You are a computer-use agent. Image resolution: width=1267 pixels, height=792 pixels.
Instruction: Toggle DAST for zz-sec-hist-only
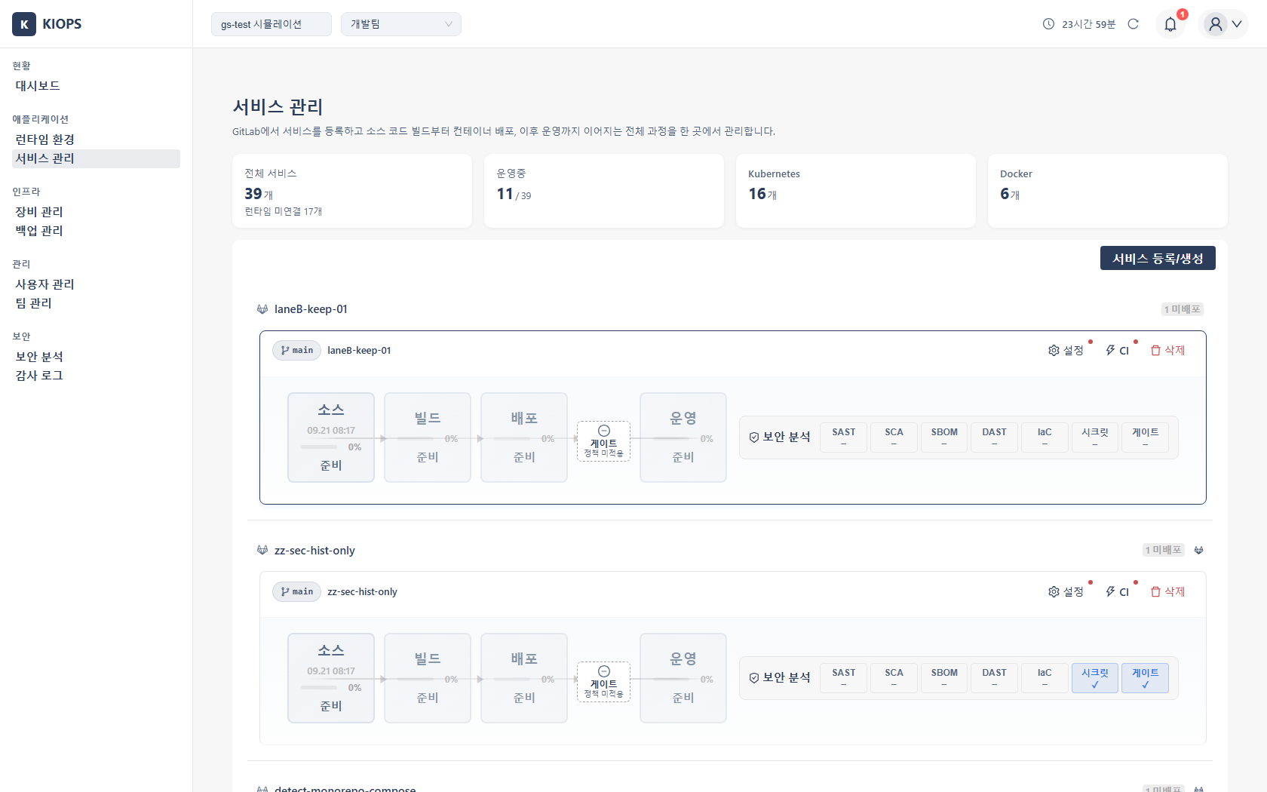(994, 678)
